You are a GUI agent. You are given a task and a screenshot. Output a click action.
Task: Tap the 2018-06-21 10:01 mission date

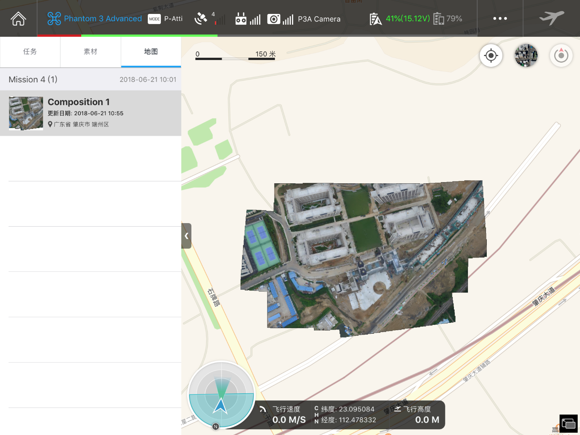148,80
